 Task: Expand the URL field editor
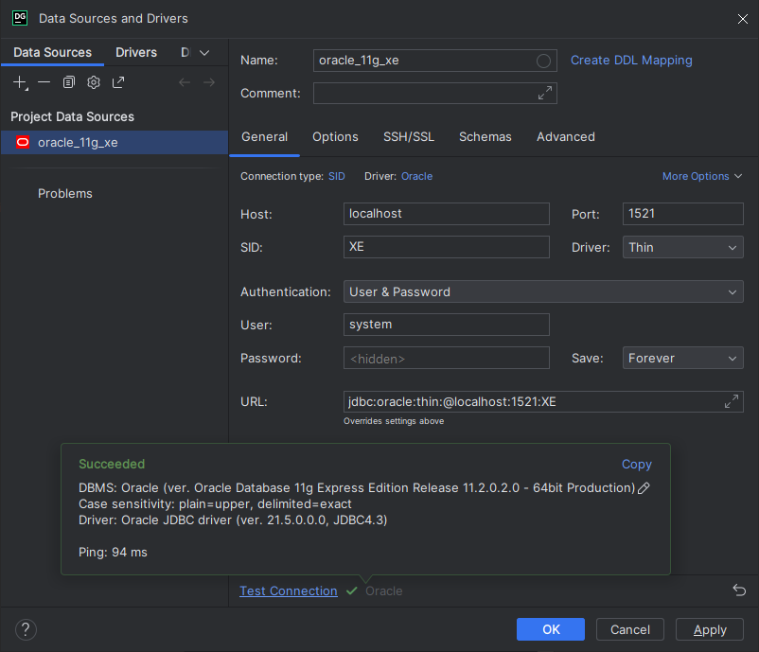click(x=732, y=401)
